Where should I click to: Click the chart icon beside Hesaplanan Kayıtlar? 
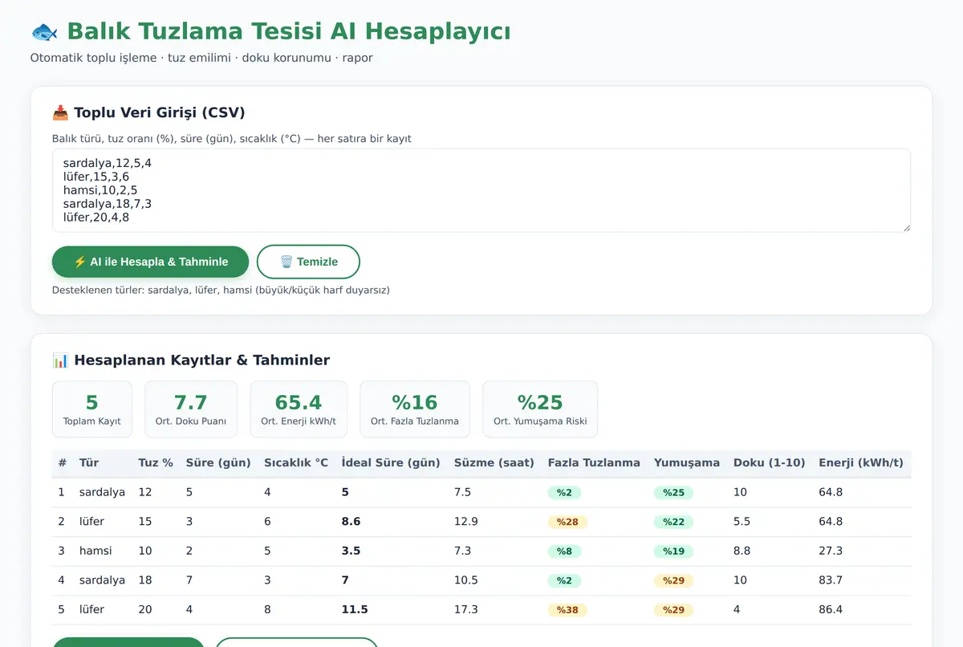tap(60, 360)
